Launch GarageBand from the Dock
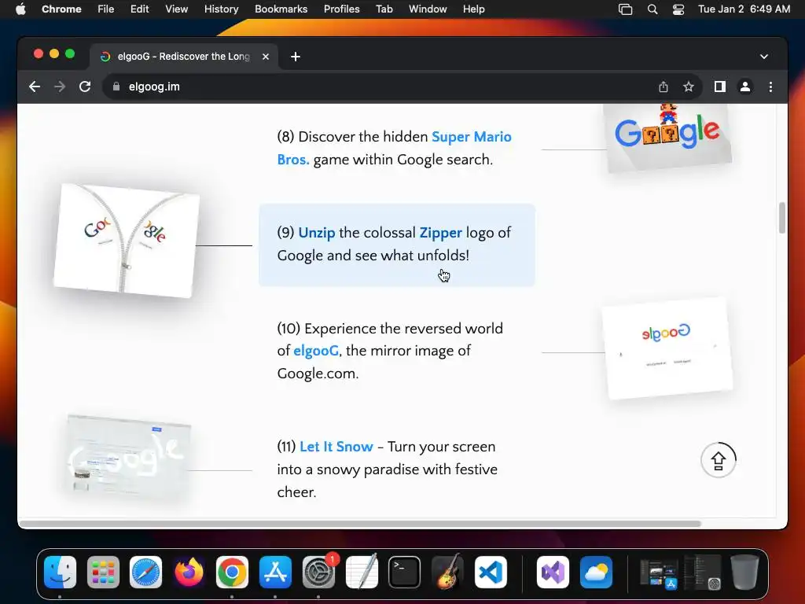This screenshot has height=604, width=805. 447,571
